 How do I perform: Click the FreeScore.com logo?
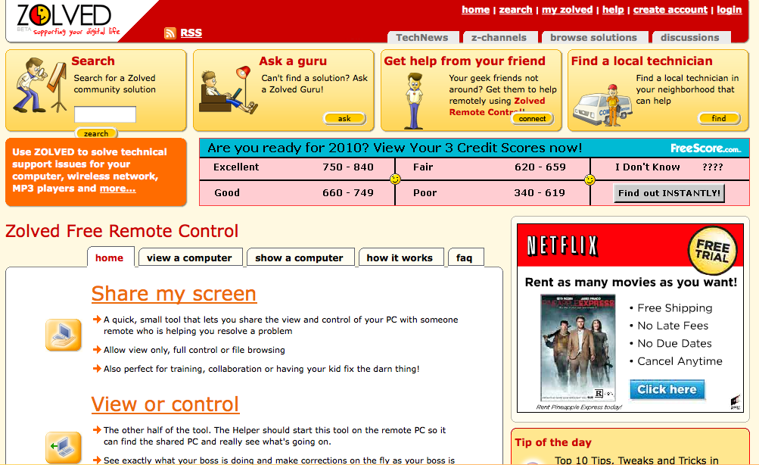(705, 148)
